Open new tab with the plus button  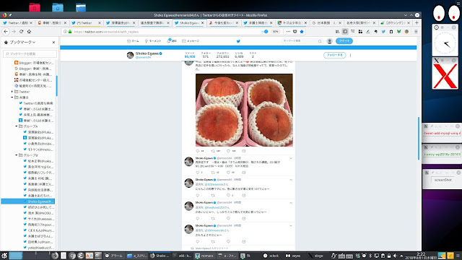coord(417,22)
